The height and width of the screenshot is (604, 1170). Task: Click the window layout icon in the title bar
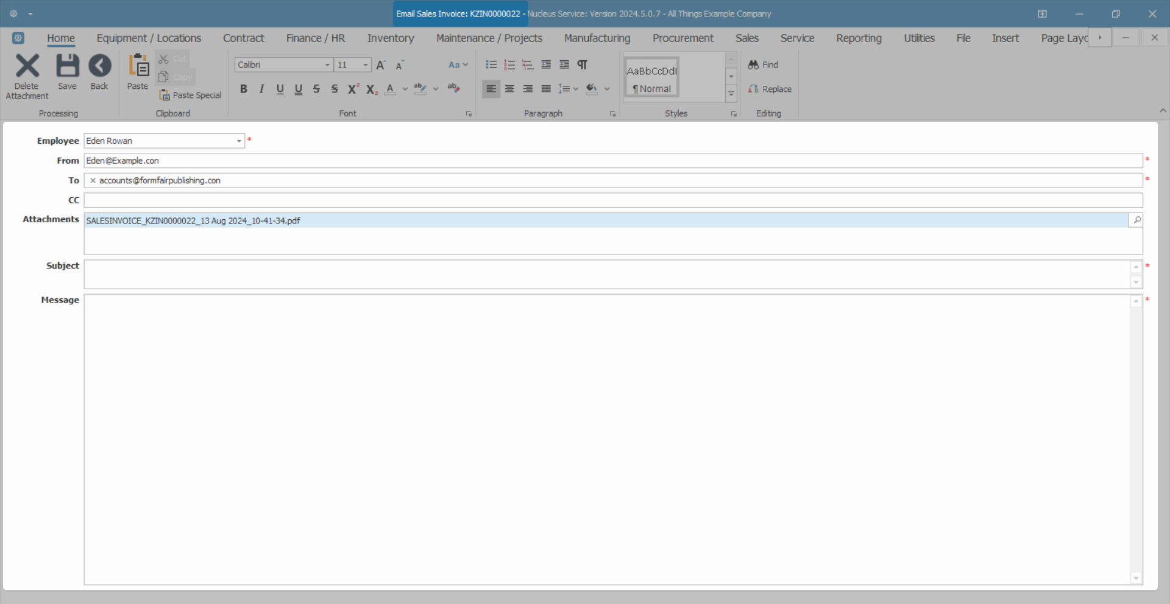1042,13
